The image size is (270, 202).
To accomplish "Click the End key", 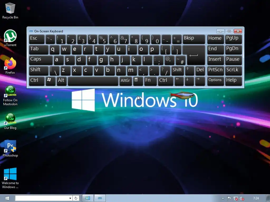I will tap(216, 50).
